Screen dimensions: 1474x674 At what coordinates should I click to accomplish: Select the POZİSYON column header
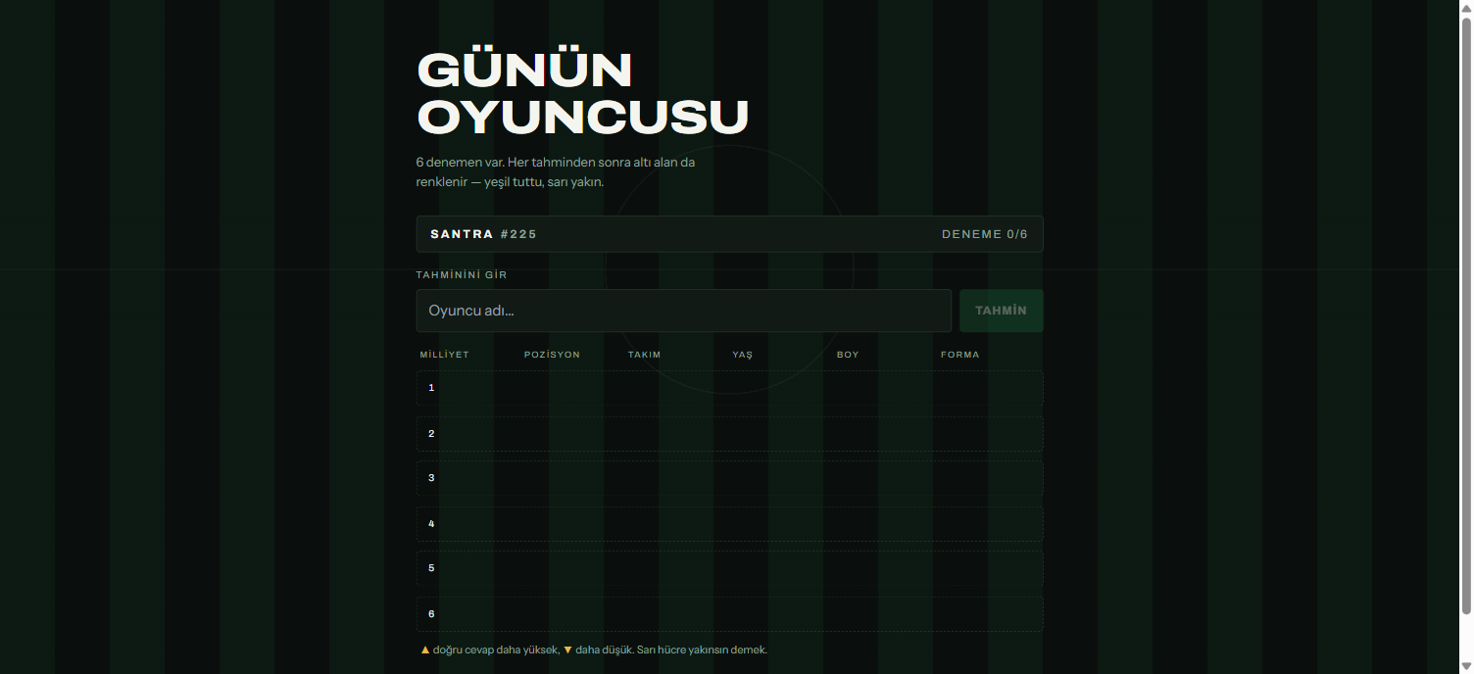tap(552, 355)
